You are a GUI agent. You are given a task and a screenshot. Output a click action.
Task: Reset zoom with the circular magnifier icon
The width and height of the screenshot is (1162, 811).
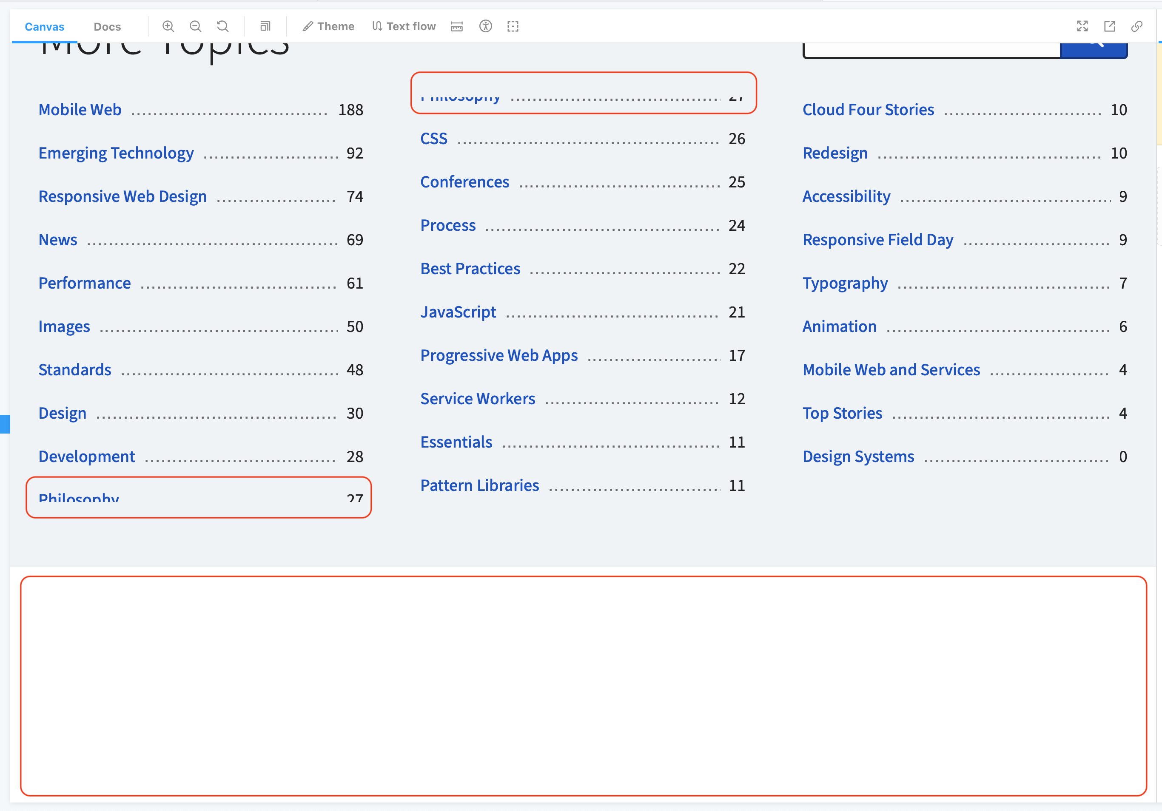tap(223, 26)
